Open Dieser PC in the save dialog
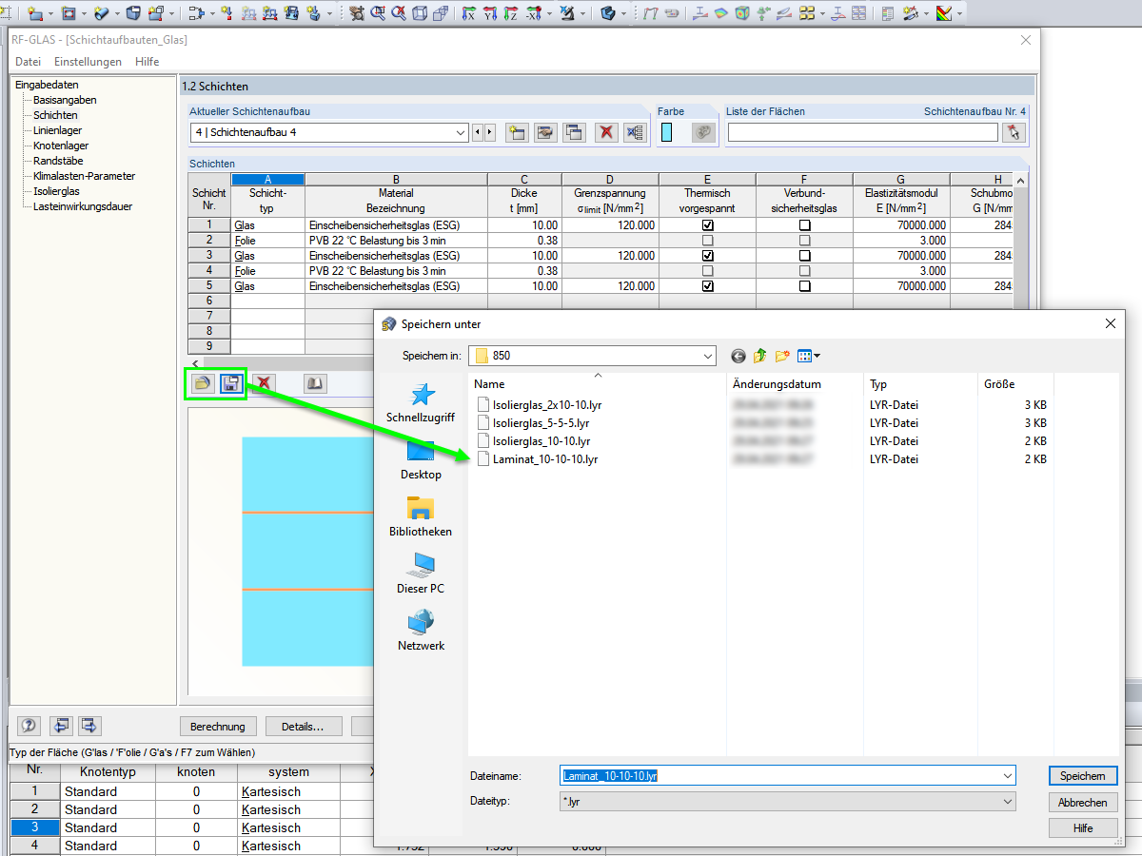 coord(421,574)
